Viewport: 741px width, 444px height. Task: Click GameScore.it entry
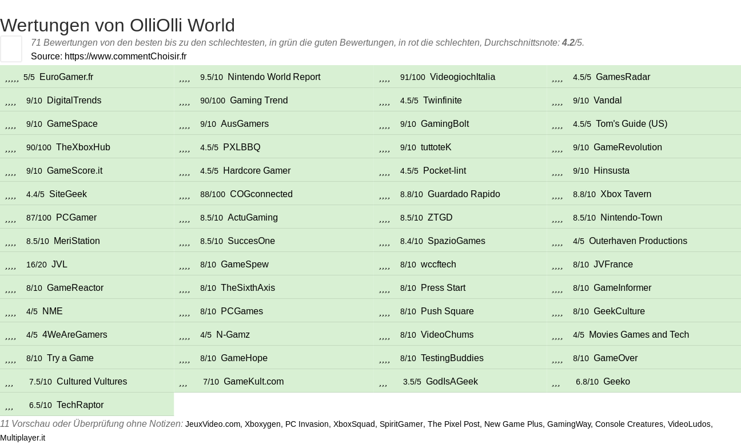coord(74,171)
